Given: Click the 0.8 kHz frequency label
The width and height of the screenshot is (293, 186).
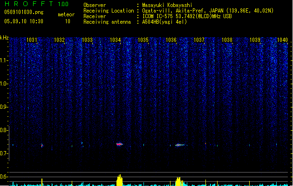Looking at the screenshot, I should (4, 130).
